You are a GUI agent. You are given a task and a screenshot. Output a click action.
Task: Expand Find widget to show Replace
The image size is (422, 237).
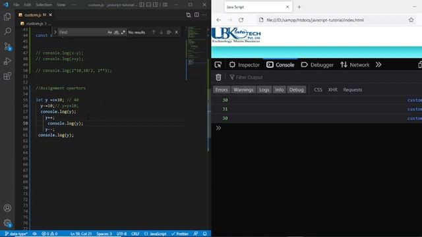(x=55, y=32)
